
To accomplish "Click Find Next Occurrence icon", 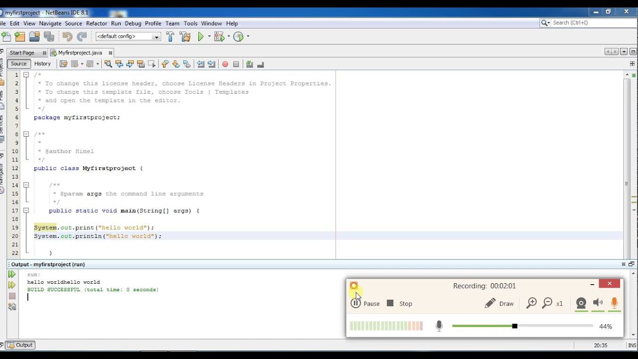I will pos(130,64).
